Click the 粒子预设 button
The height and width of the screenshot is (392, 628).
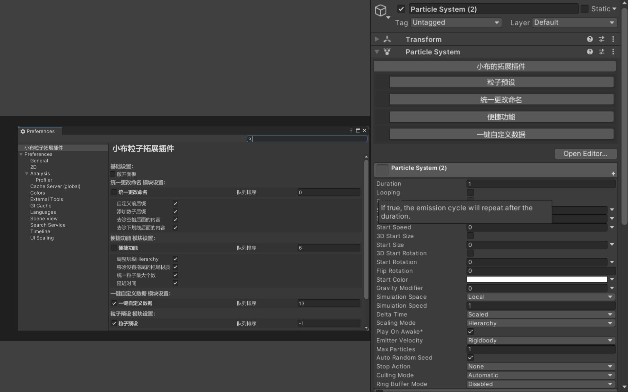point(501,82)
